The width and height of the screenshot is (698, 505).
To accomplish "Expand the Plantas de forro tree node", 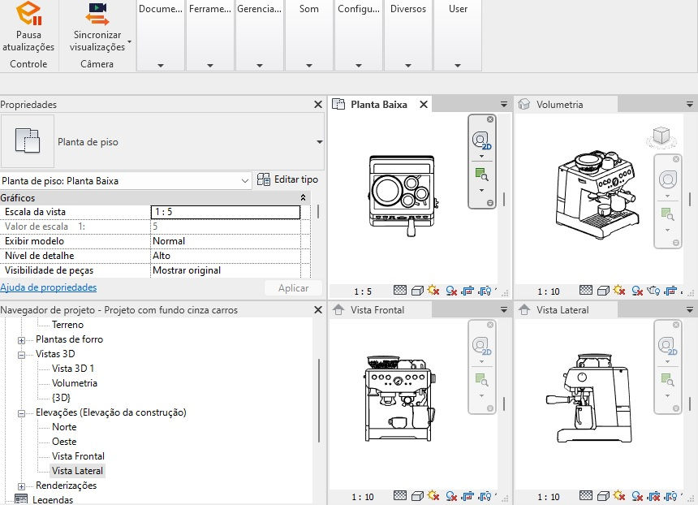I will pos(21,340).
